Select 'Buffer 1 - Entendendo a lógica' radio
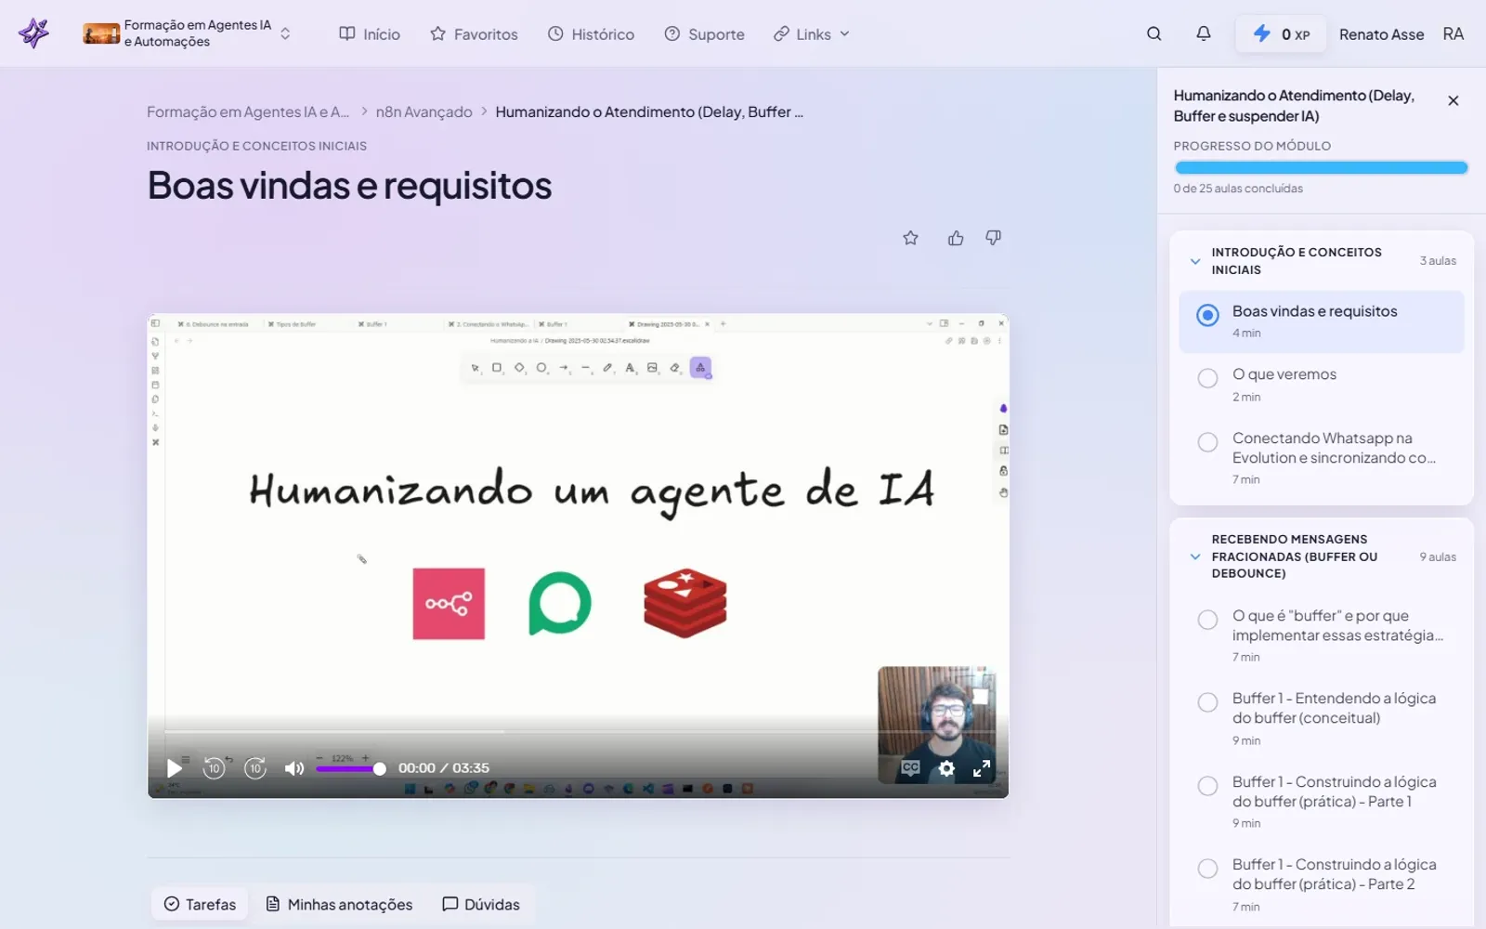1486x929 pixels. tap(1207, 702)
